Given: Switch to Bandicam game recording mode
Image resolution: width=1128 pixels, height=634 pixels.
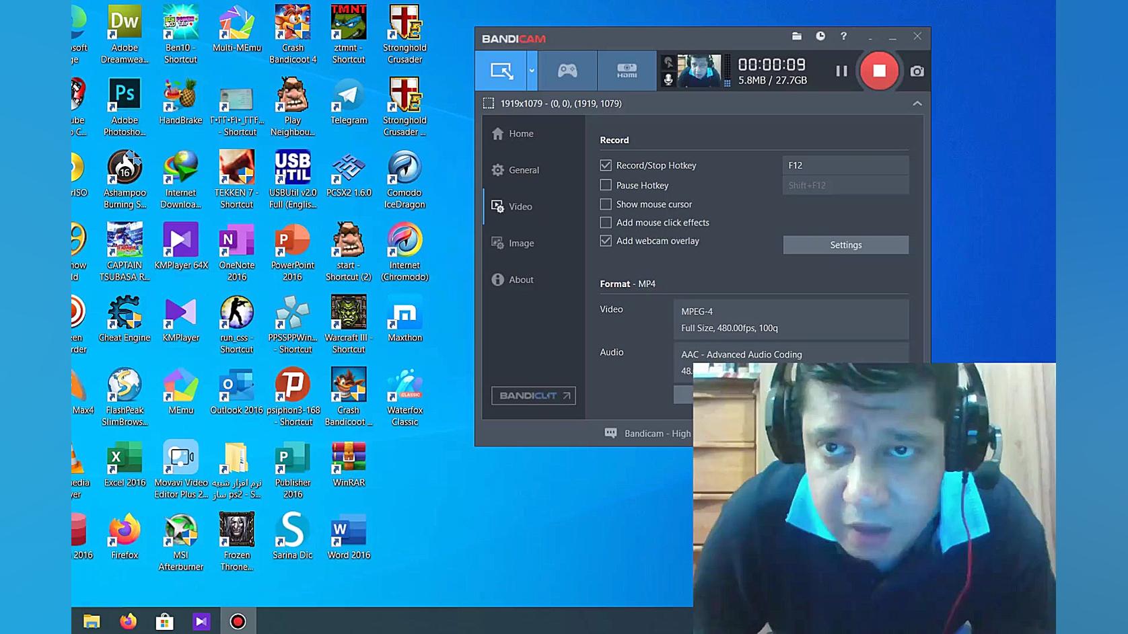Looking at the screenshot, I should pos(567,71).
